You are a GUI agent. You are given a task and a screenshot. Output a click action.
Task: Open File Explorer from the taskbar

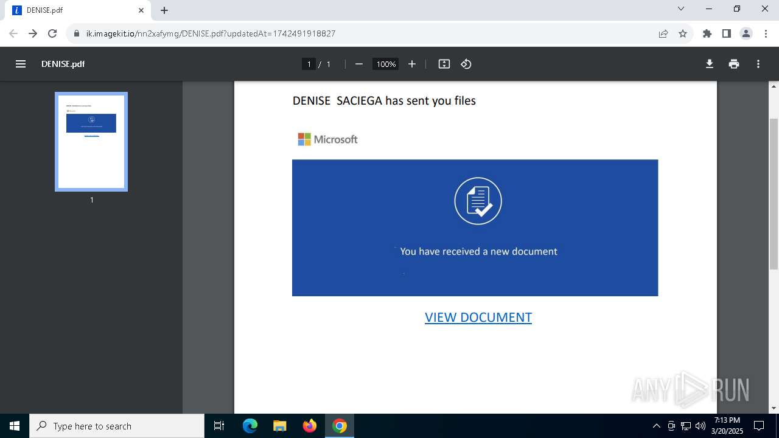click(279, 426)
